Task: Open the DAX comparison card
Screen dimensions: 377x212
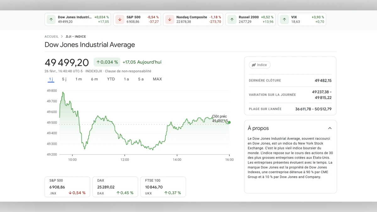Action: pos(115,187)
